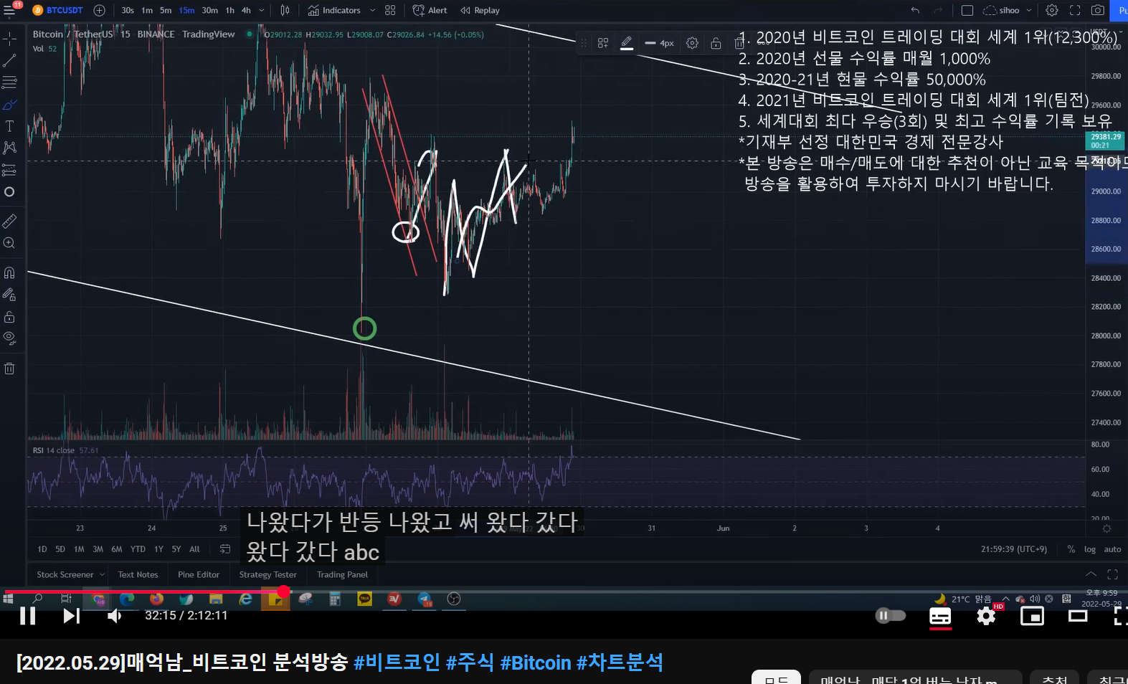This screenshot has height=684, width=1128.
Task: Select the ruler measure tool
Action: [9, 221]
